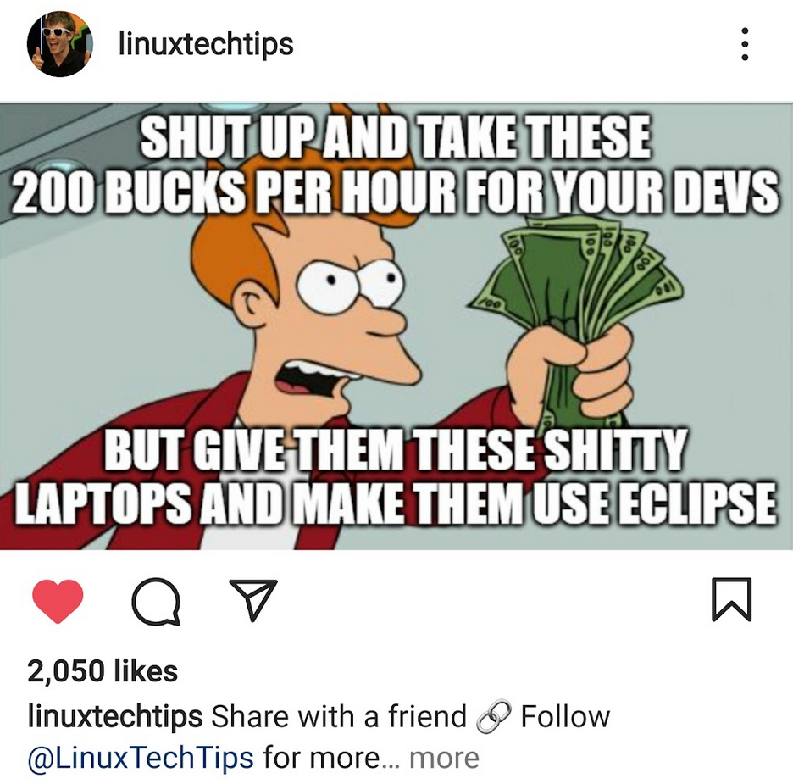Click the word "Follow" in caption
This screenshot has width=793, height=784.
coord(565,716)
